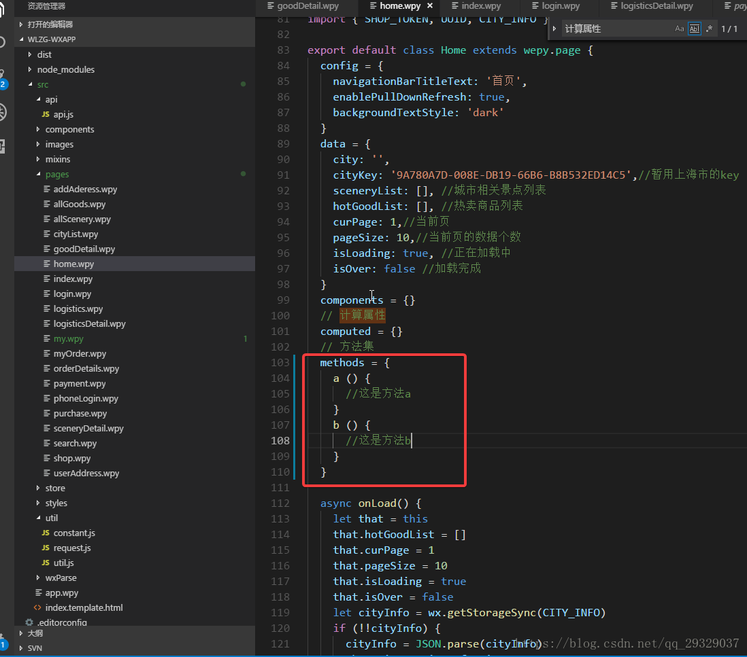
Task: Click JS icon beside util.js
Action: pos(46,563)
